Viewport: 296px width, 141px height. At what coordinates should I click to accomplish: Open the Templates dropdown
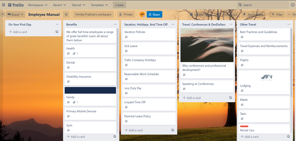99,5
